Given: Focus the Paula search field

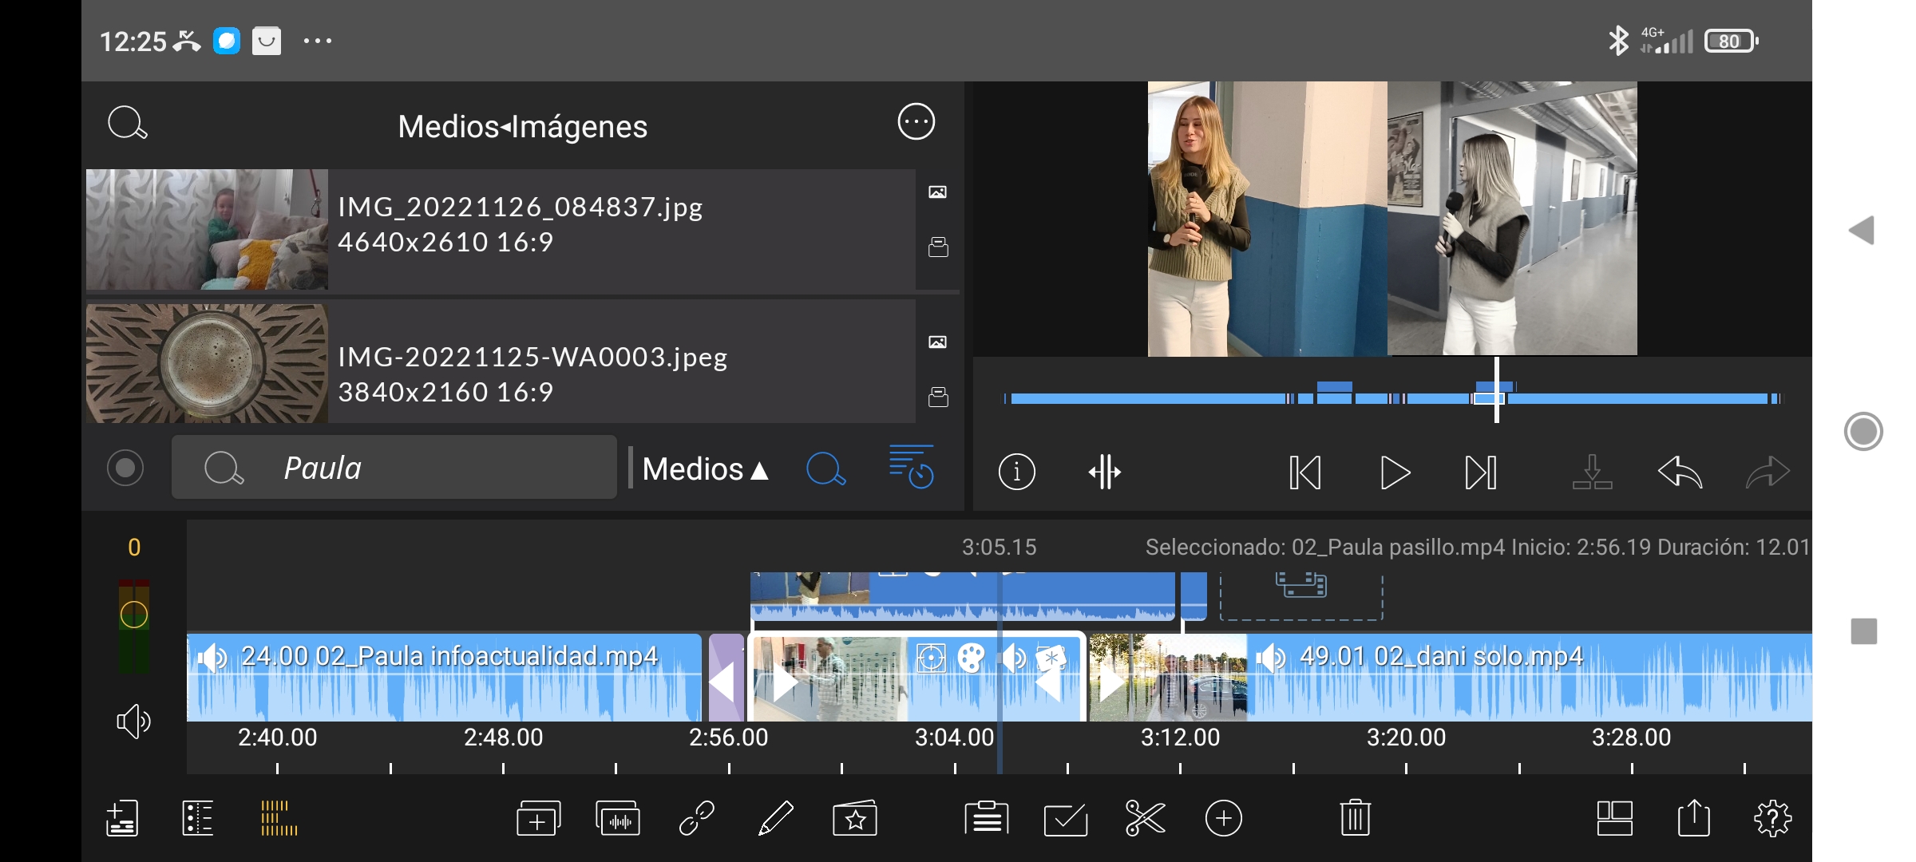Looking at the screenshot, I should (394, 468).
